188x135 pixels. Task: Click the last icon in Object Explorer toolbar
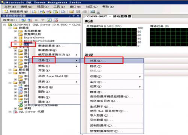(x=56, y=20)
